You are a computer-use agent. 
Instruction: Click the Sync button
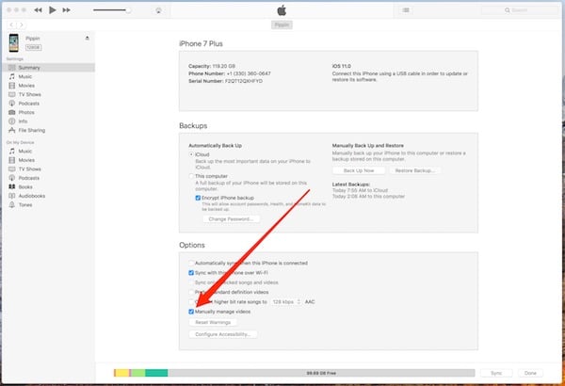coord(496,373)
